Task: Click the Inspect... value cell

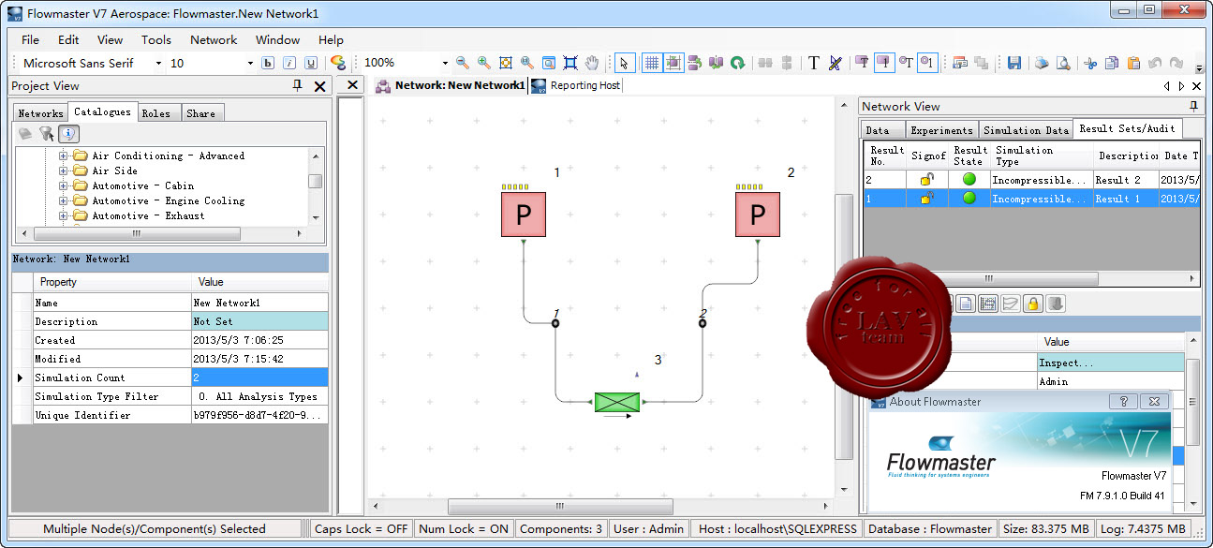Action: point(1110,362)
